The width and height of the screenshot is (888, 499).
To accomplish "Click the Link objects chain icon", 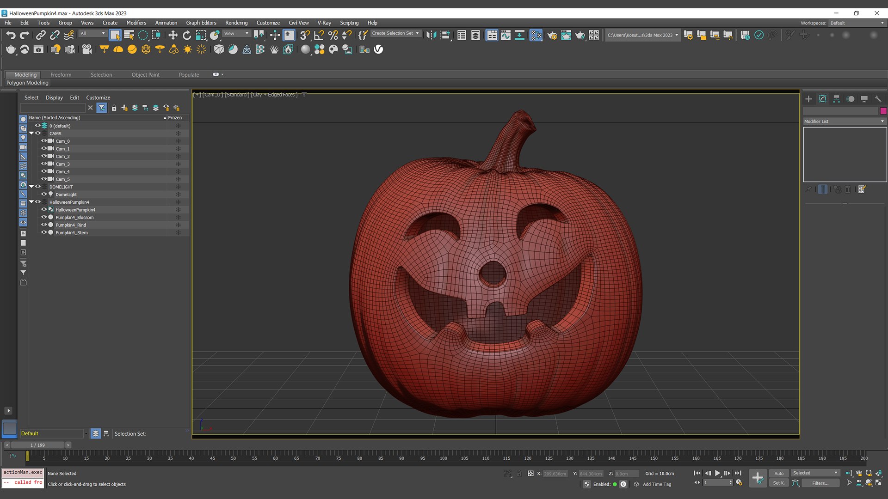I will [41, 35].
